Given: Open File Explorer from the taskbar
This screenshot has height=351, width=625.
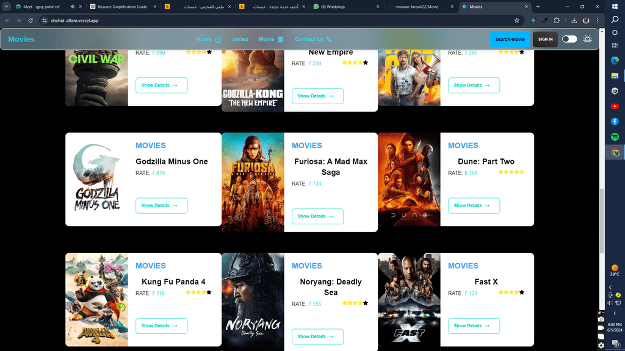Looking at the screenshot, I should click(615, 76).
